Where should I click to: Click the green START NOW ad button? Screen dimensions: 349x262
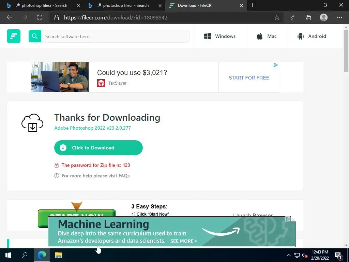pos(77,213)
